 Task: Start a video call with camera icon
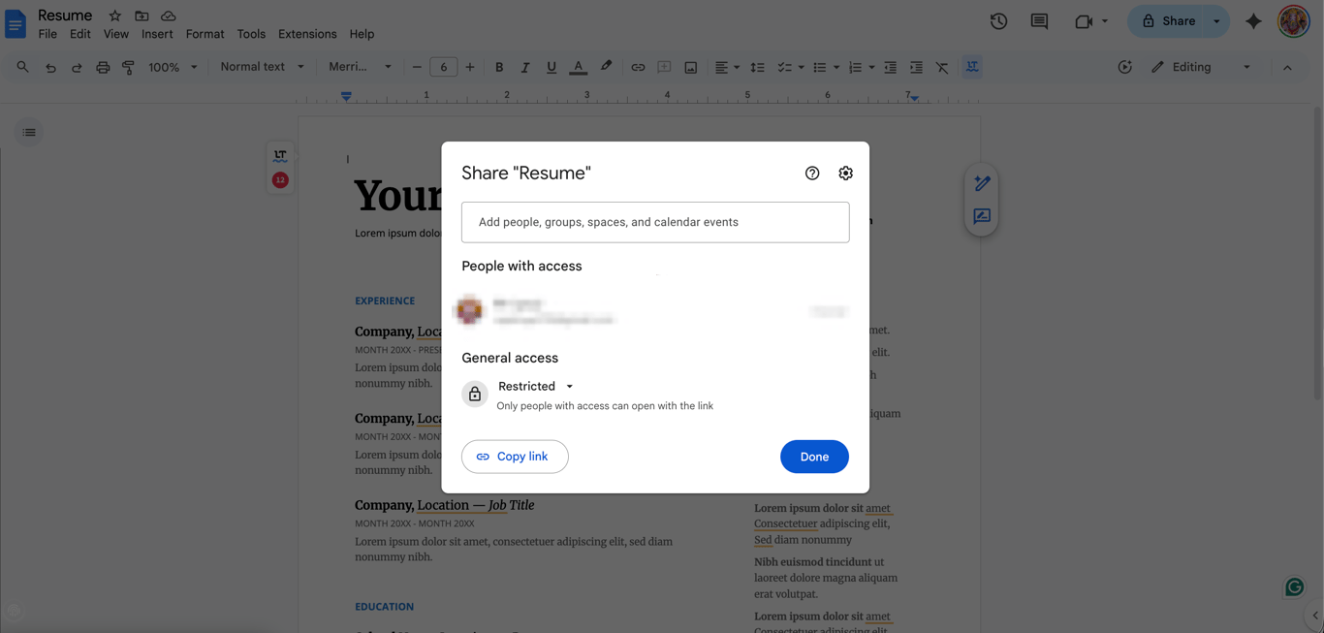click(1084, 21)
